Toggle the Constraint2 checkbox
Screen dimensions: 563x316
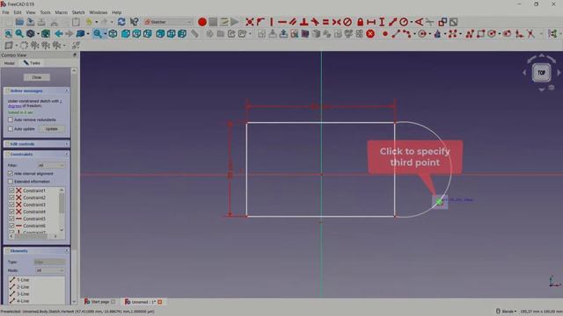click(11, 197)
